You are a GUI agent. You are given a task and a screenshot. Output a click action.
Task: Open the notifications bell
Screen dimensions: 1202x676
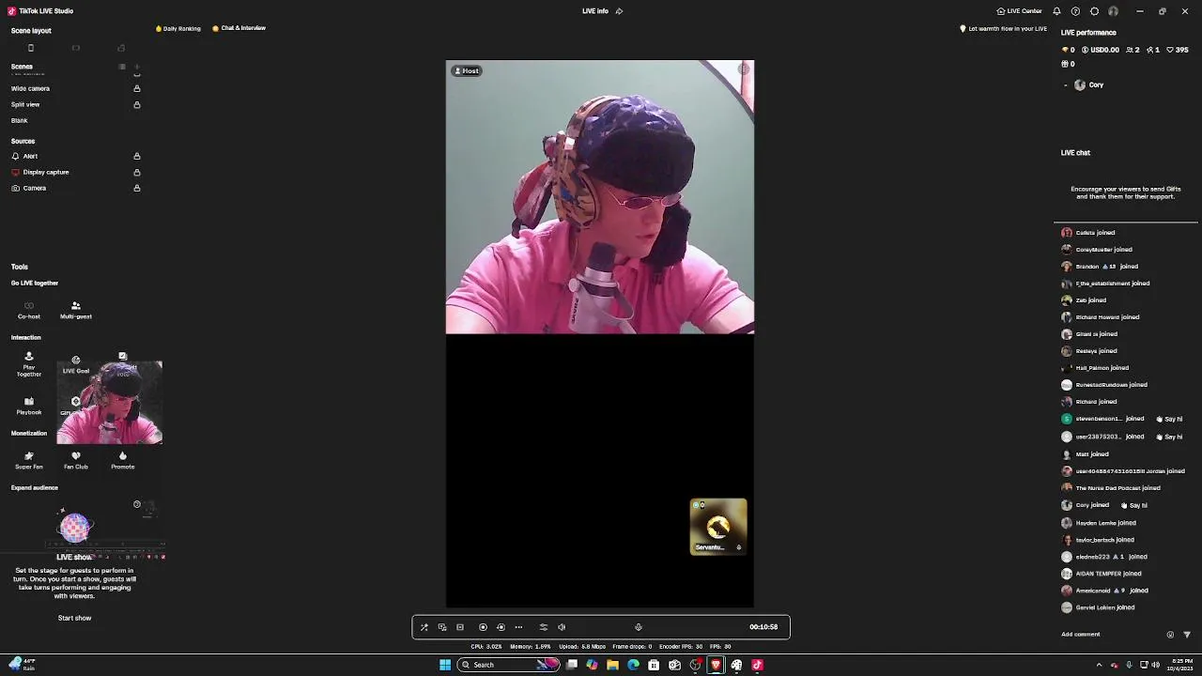tap(1056, 11)
